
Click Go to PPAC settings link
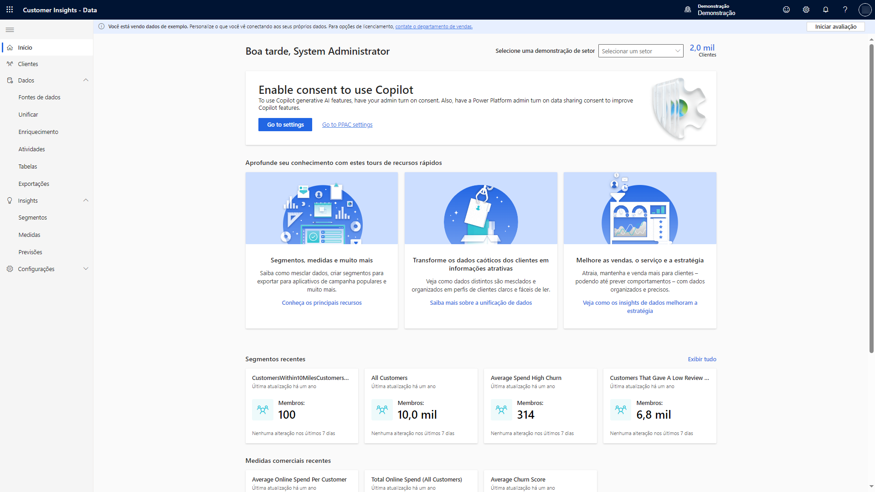(347, 124)
